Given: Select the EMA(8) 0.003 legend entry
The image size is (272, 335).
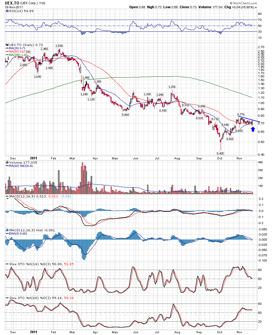Looking at the screenshot, I should [x=16, y=234].
